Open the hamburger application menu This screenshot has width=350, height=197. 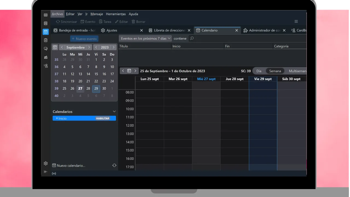[296, 21]
